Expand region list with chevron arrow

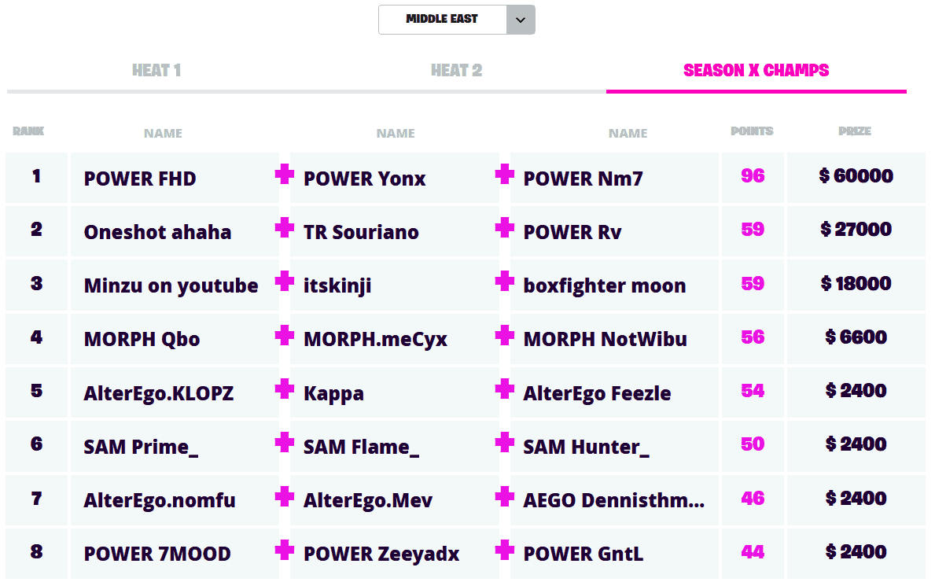[521, 20]
